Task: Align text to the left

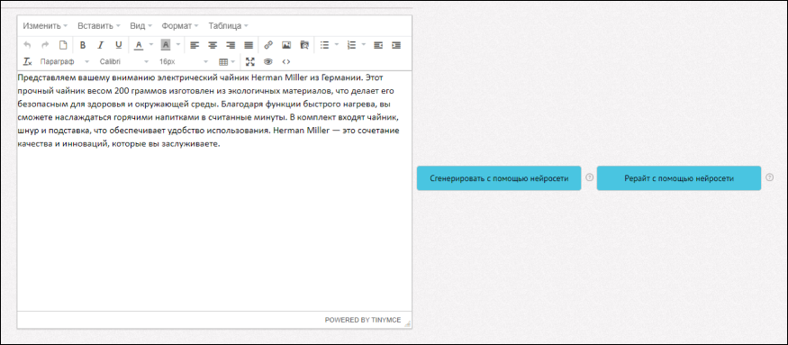Action: tap(195, 45)
